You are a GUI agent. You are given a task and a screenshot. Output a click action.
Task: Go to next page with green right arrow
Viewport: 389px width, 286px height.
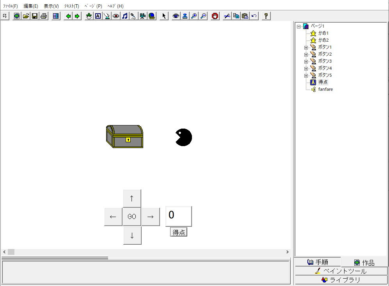(x=77, y=16)
